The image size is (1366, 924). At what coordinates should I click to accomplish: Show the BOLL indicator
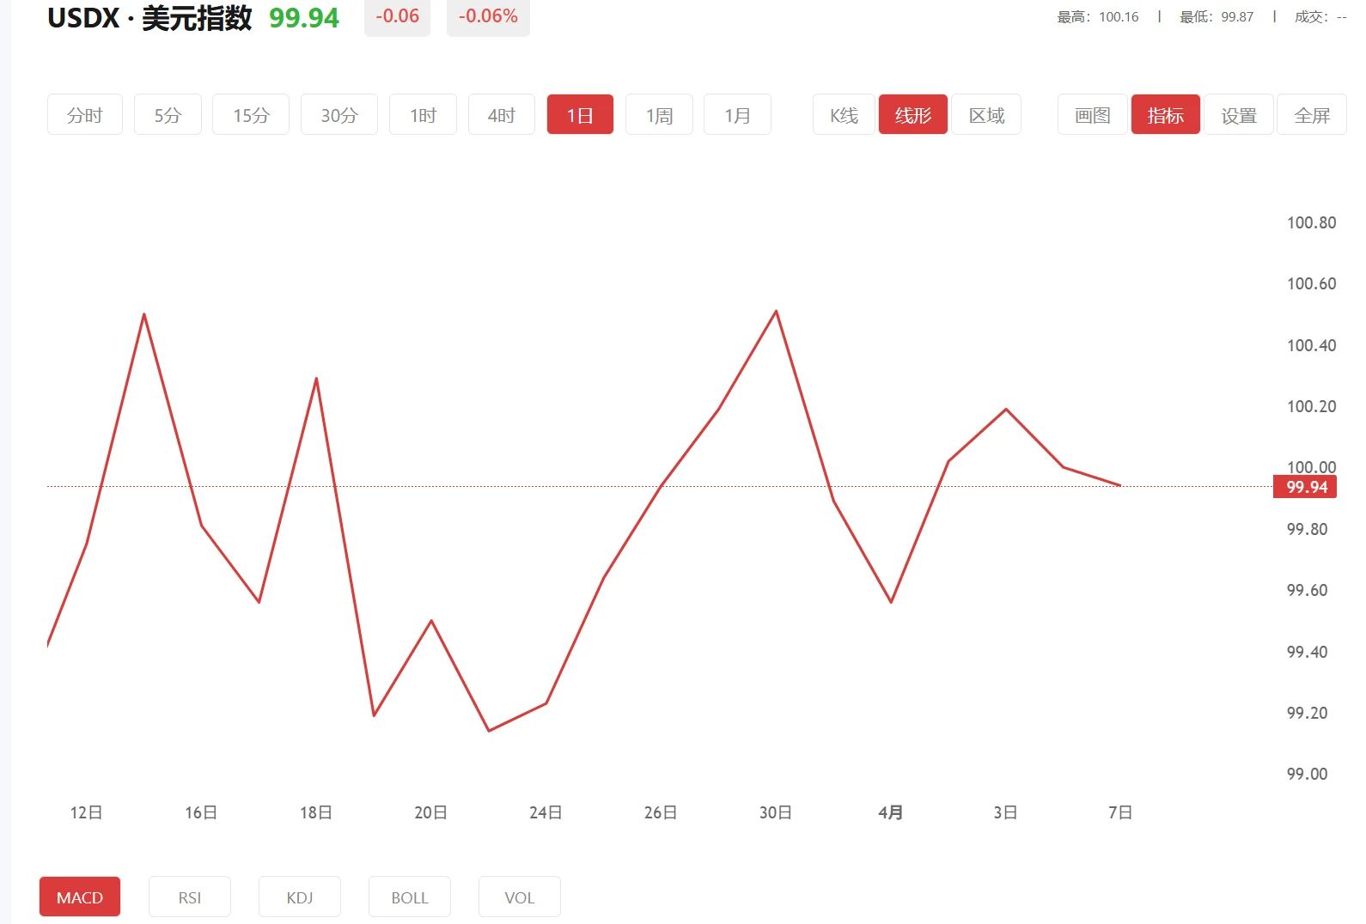410,897
